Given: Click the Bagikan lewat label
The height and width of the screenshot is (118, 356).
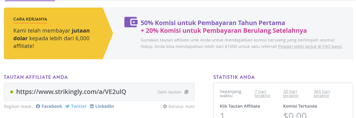Looking at the screenshot, I should (x=18, y=106).
